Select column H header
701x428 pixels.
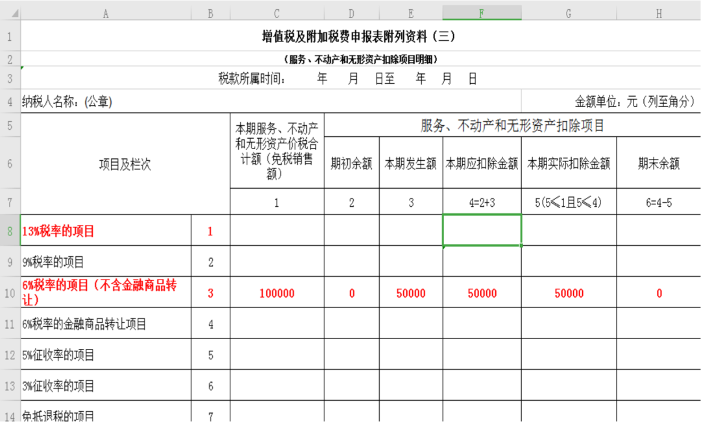(x=659, y=14)
